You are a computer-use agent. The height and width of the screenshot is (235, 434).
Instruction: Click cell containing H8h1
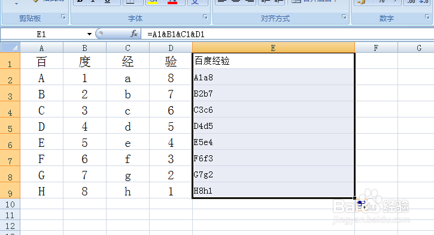tap(274, 190)
